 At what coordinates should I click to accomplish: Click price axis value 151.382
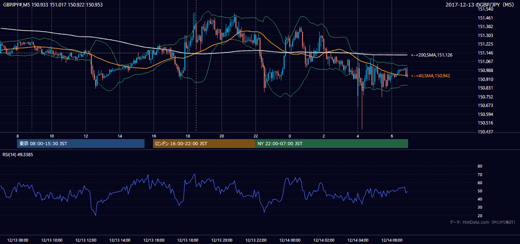pos(485,26)
